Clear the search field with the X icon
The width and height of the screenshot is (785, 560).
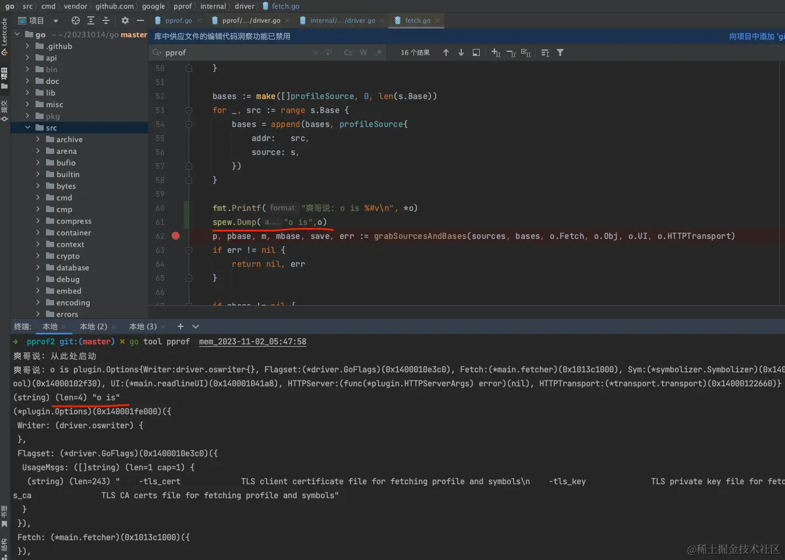316,52
